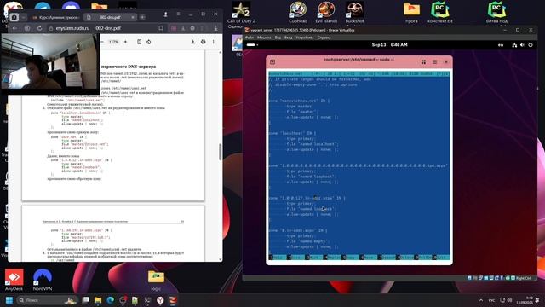
Task: Click the grid view icon in the terminal header
Action: click(x=423, y=62)
